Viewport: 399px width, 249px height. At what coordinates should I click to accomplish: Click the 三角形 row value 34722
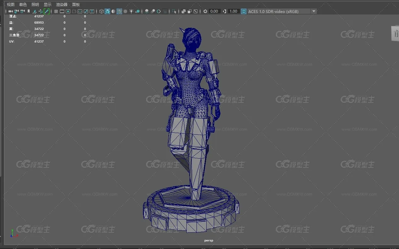click(x=39, y=35)
